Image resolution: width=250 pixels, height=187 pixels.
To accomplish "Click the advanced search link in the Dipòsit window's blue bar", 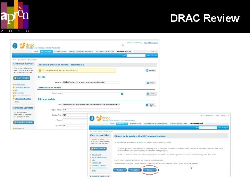I will 223,128.
